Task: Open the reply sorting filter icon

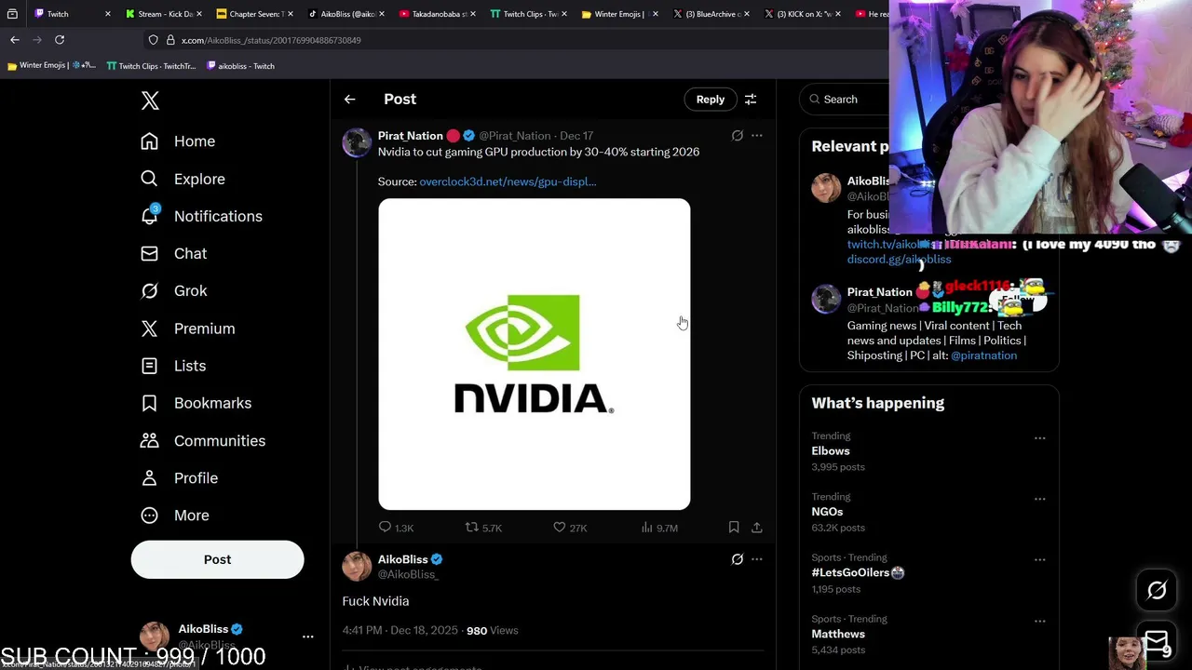Action: (751, 100)
